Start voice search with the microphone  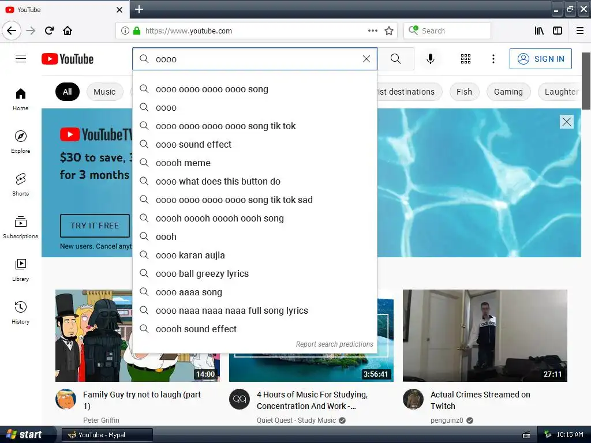tap(431, 59)
